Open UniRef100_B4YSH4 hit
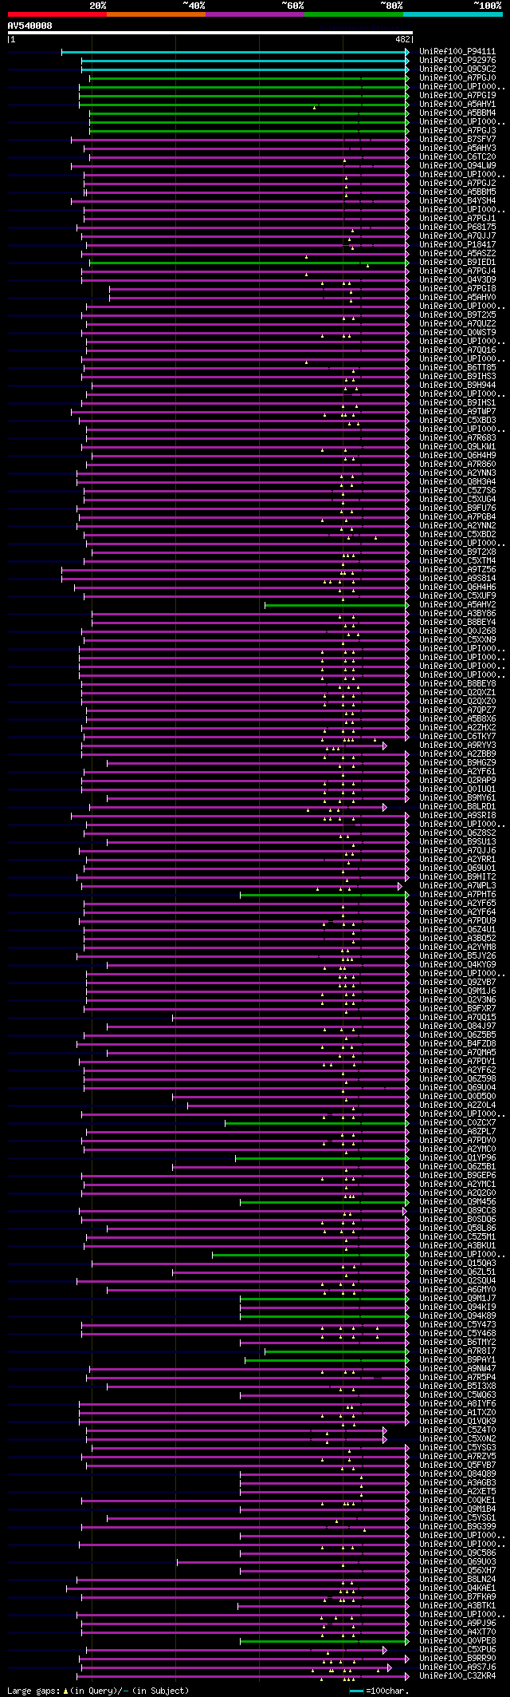The width and height of the screenshot is (510, 1697). point(457,201)
